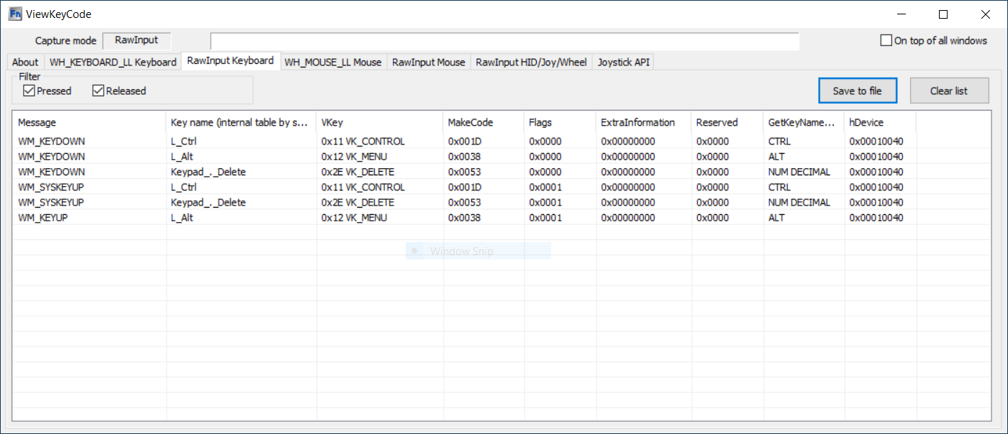The width and height of the screenshot is (1008, 434).
Task: Open the RawInput Mouse tab
Action: 428,63
